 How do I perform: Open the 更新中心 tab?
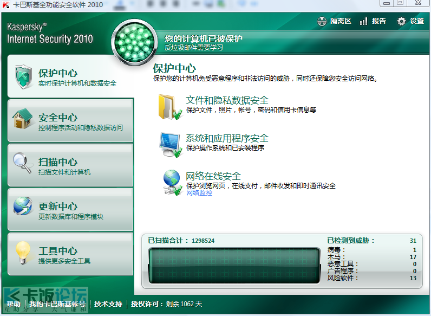click(70, 209)
